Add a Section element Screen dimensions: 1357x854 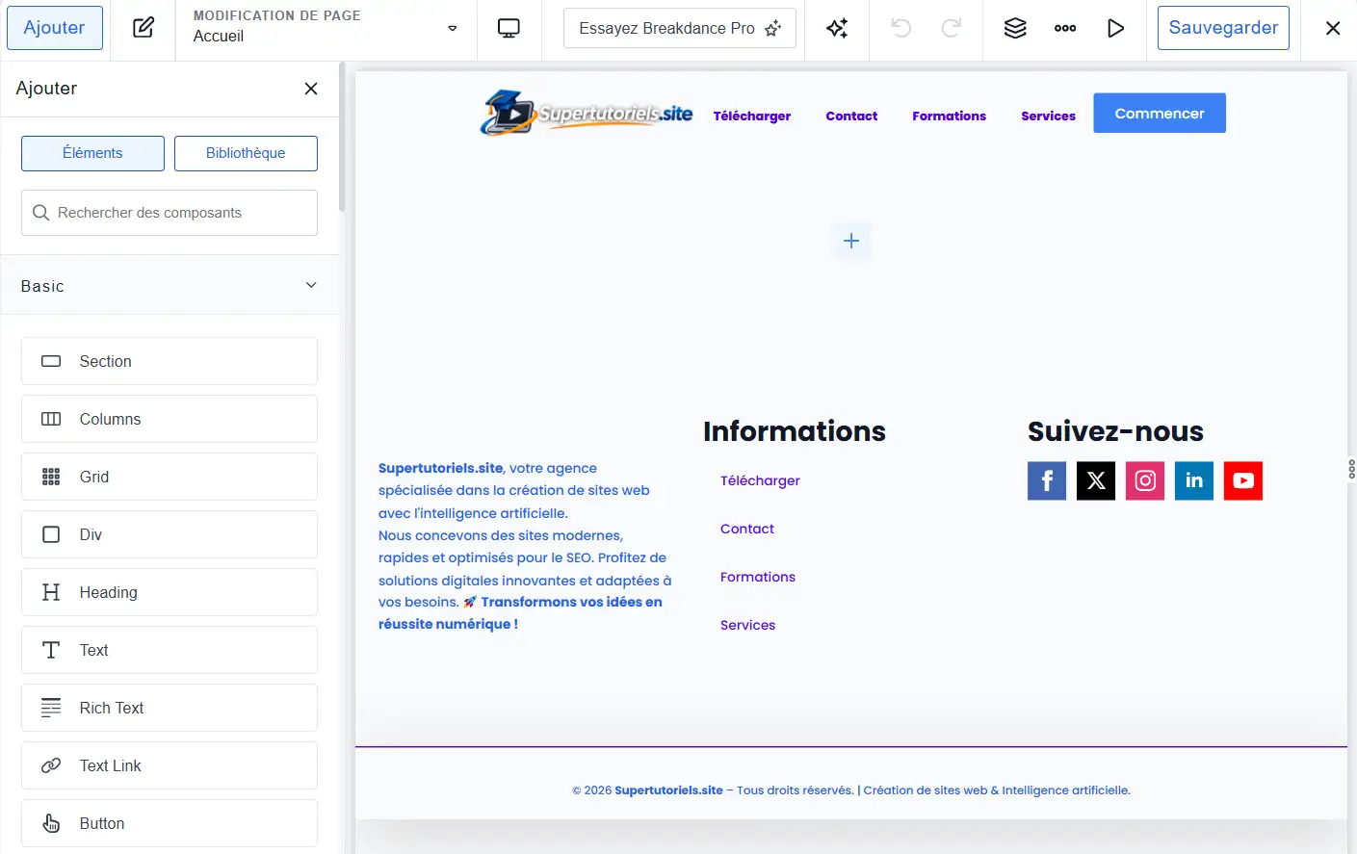tap(170, 361)
